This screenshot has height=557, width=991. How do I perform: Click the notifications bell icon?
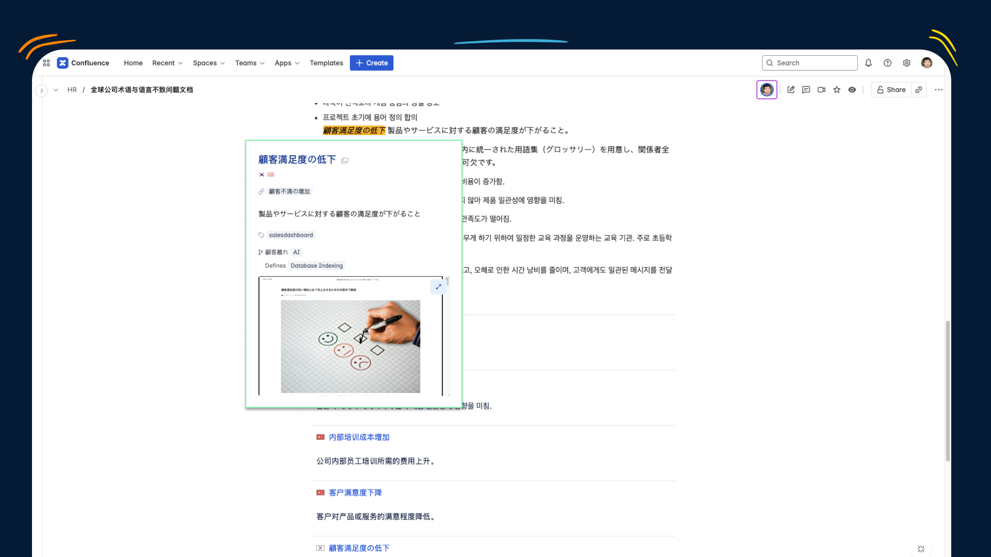pyautogui.click(x=868, y=63)
